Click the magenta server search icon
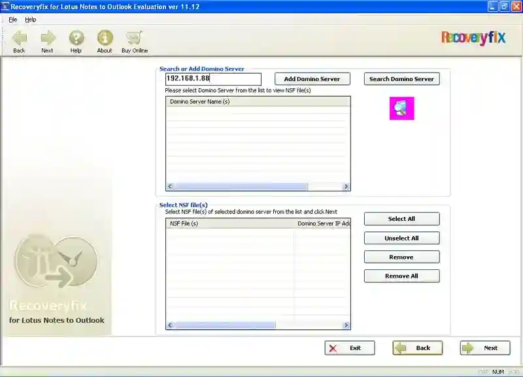This screenshot has height=377, width=523. pos(402,108)
